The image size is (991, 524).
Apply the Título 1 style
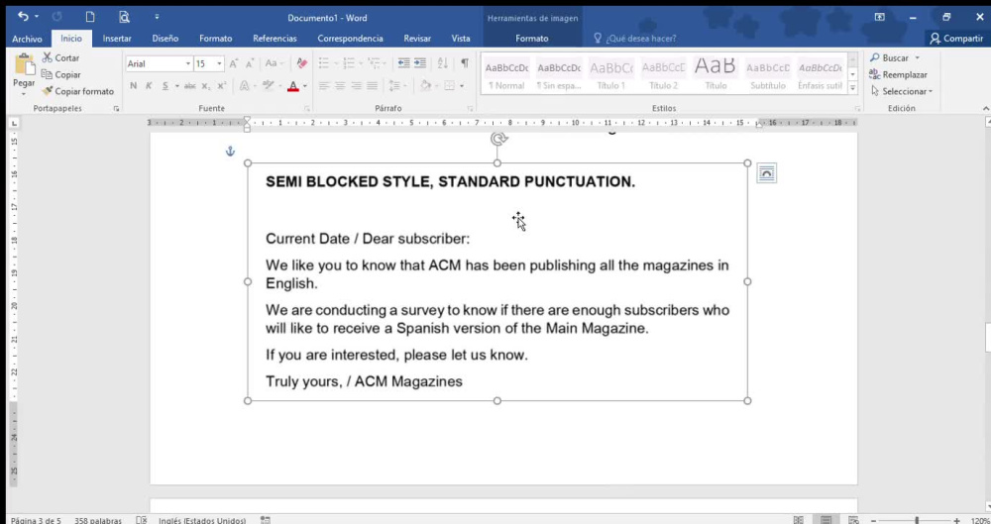pos(611,73)
